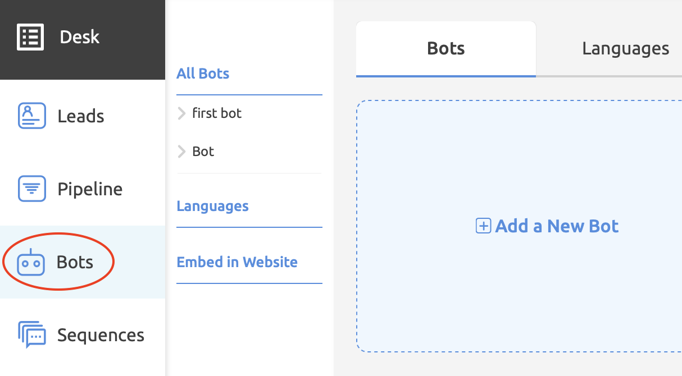Switch to the Languages tab

pos(625,49)
